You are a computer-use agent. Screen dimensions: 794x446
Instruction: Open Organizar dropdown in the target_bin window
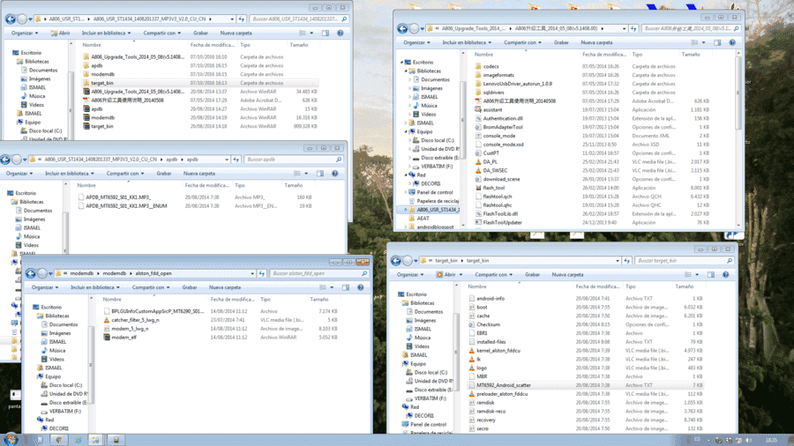point(409,275)
